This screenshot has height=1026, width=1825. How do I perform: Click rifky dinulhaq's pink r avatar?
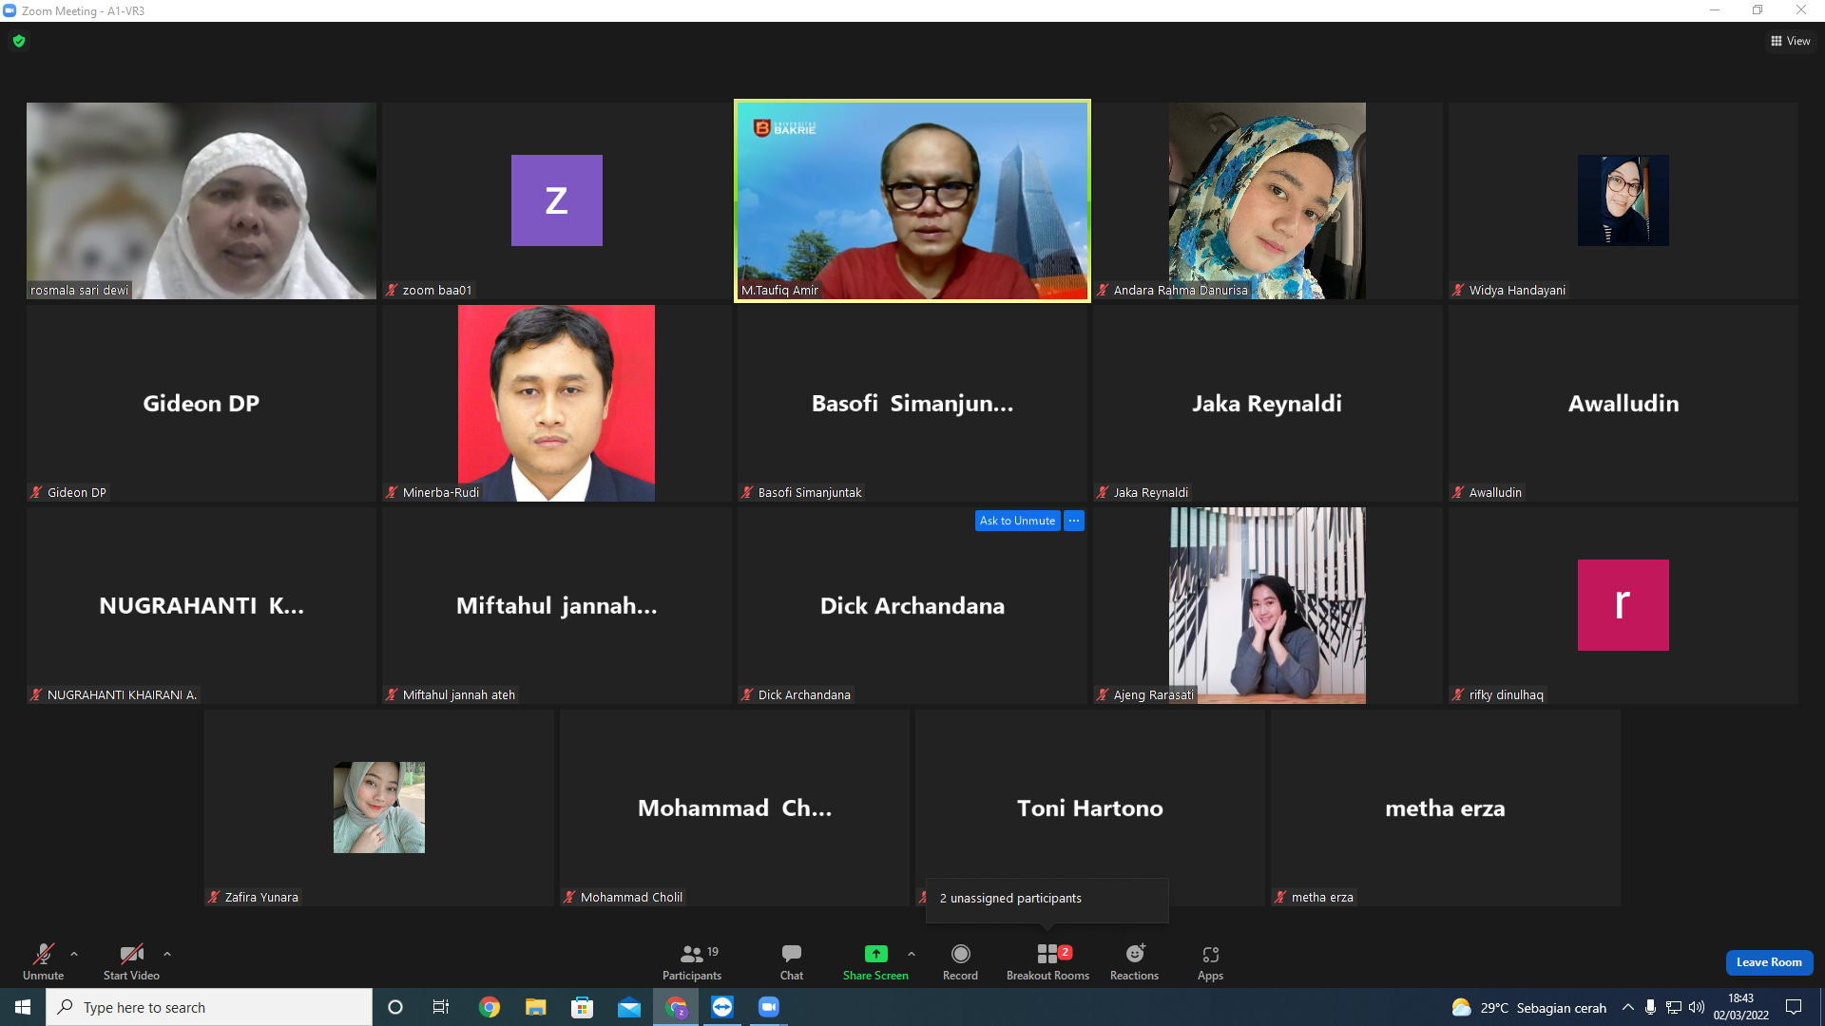point(1623,605)
